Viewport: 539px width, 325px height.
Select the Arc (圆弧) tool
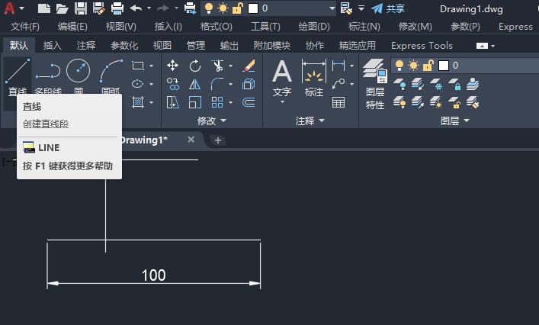pyautogui.click(x=111, y=71)
